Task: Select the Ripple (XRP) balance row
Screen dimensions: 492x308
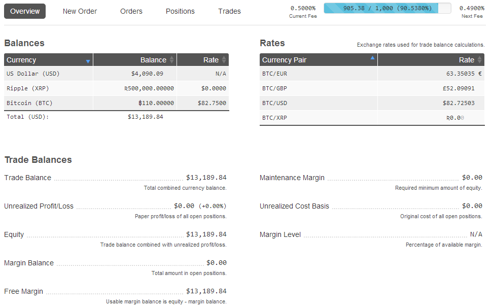Action: click(x=116, y=88)
